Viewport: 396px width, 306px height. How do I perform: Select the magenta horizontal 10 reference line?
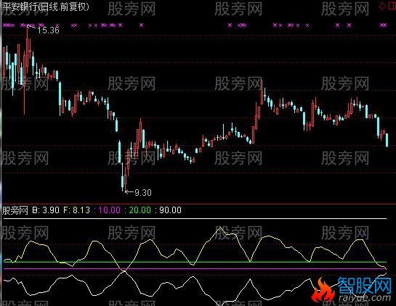(195, 269)
